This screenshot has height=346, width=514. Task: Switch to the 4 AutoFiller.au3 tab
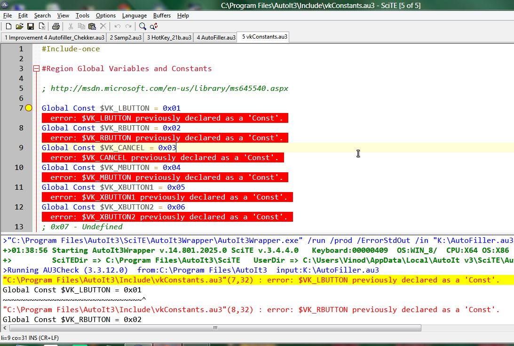coord(216,37)
